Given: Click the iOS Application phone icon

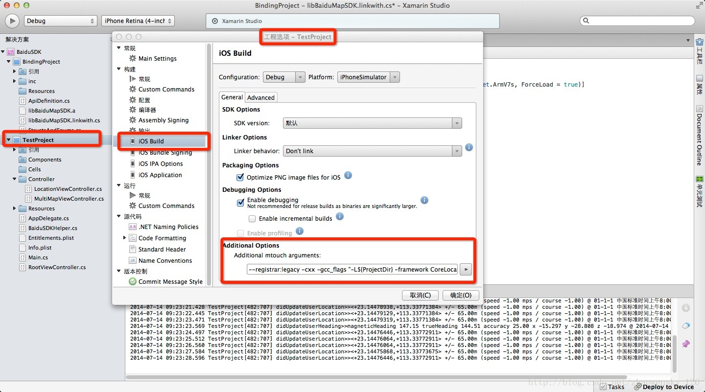Looking at the screenshot, I should point(133,175).
